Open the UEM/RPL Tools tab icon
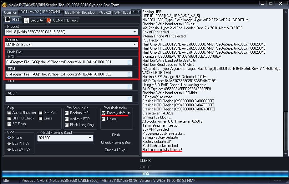This screenshot has height=184, width=289. pos(48,20)
